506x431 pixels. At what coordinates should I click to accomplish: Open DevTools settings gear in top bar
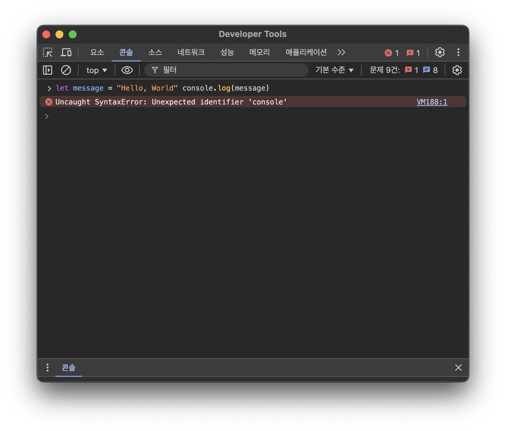click(x=440, y=52)
